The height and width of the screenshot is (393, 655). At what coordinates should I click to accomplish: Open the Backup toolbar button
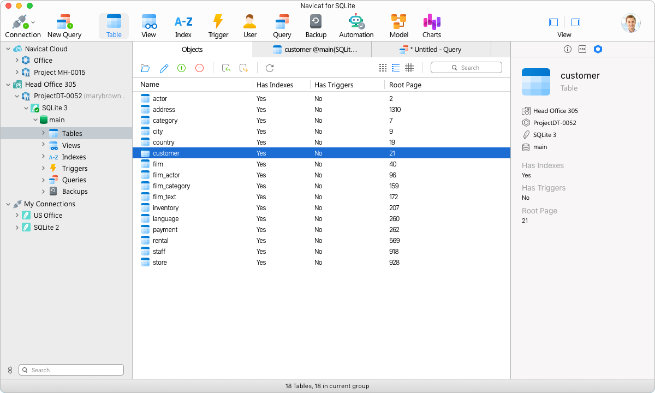pyautogui.click(x=316, y=26)
